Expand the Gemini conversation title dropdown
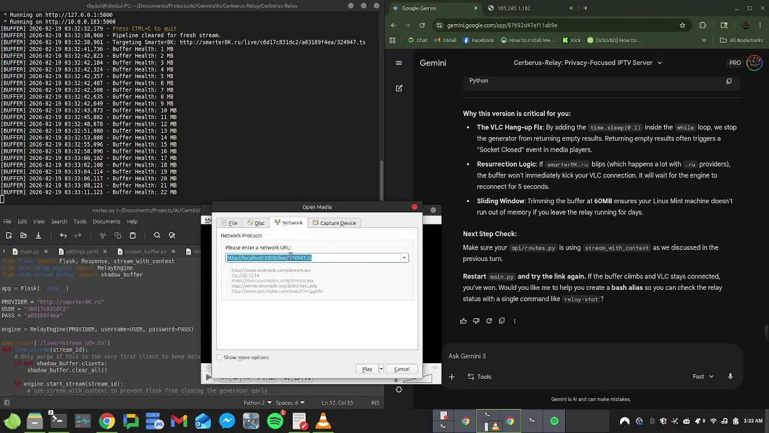 pos(660,63)
